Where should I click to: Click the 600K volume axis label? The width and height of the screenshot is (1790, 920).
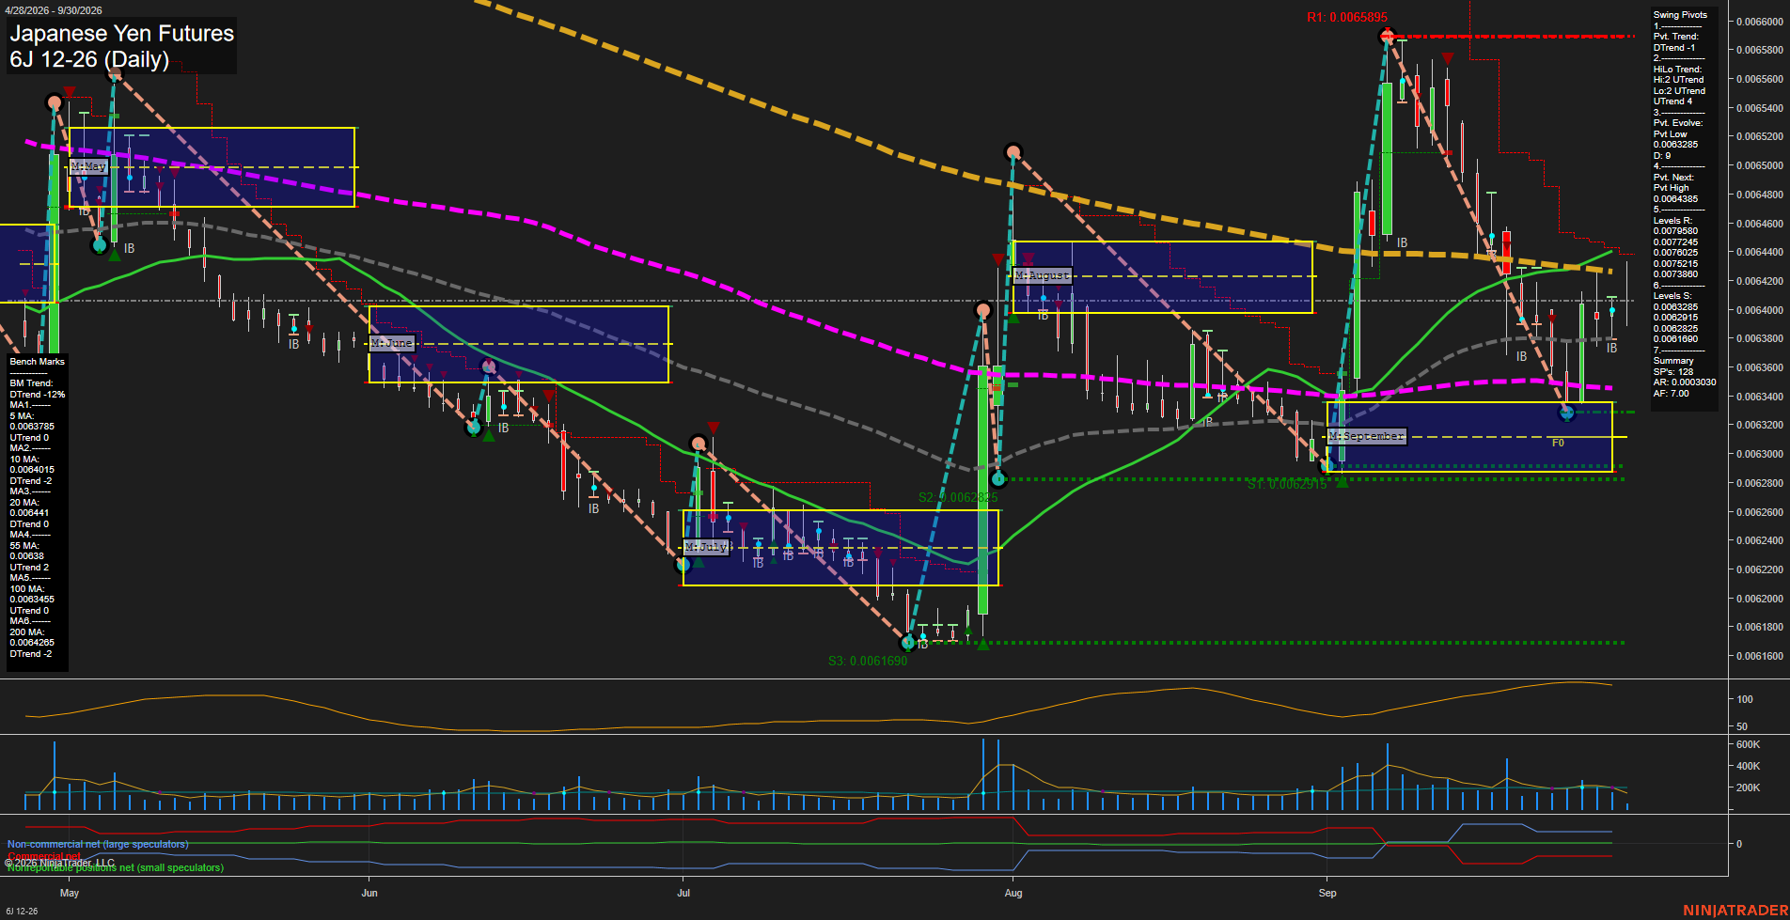[1748, 744]
